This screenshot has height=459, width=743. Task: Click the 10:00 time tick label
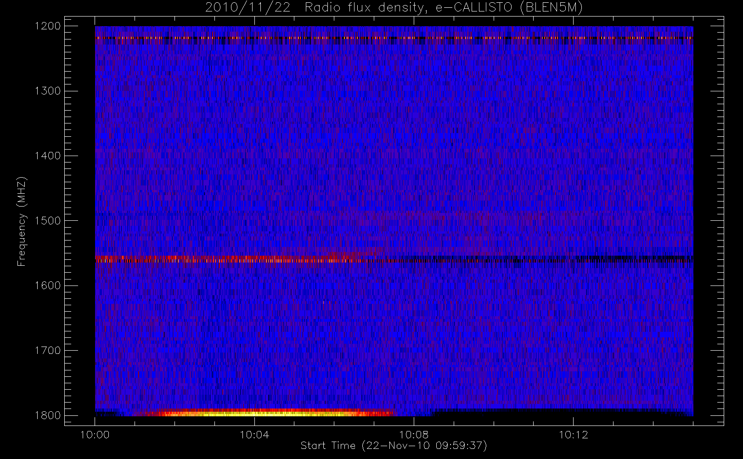(95, 435)
